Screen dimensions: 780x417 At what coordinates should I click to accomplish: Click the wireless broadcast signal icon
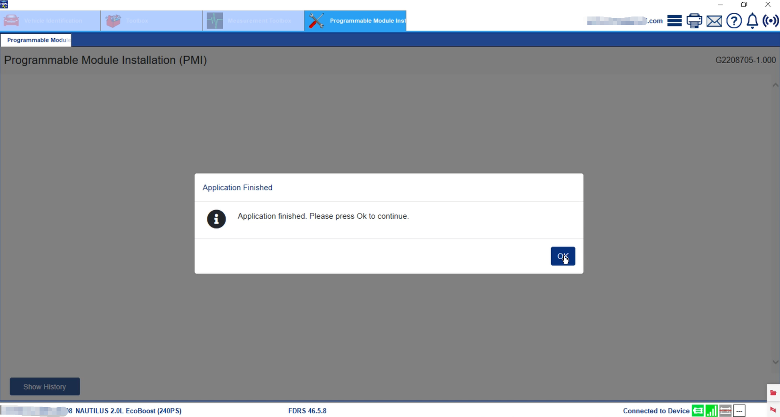[771, 21]
